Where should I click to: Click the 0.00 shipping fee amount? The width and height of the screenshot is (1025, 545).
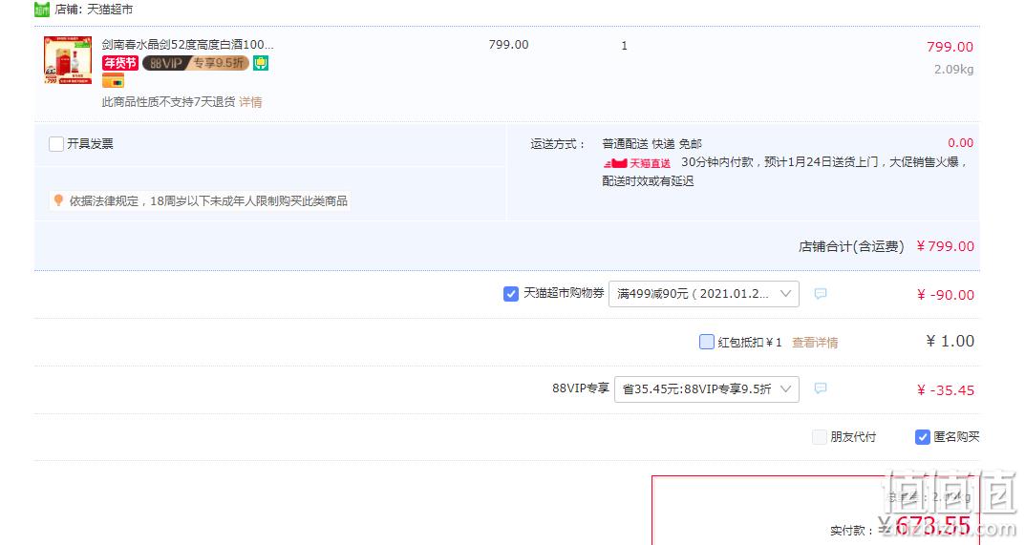960,142
